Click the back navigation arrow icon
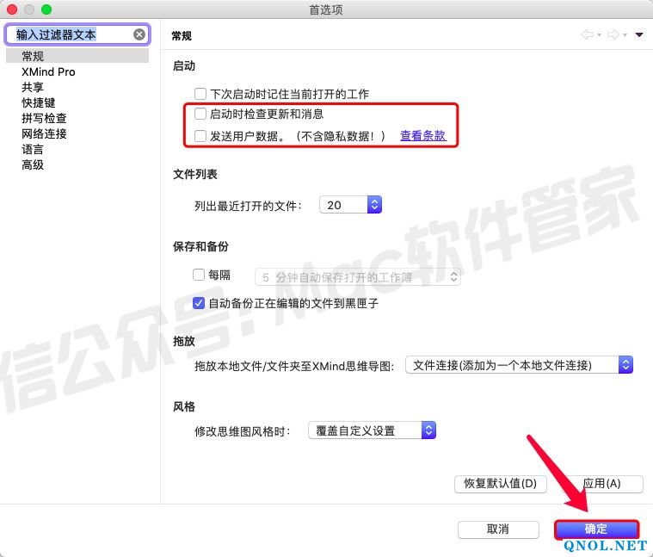This screenshot has width=653, height=557. (x=588, y=34)
